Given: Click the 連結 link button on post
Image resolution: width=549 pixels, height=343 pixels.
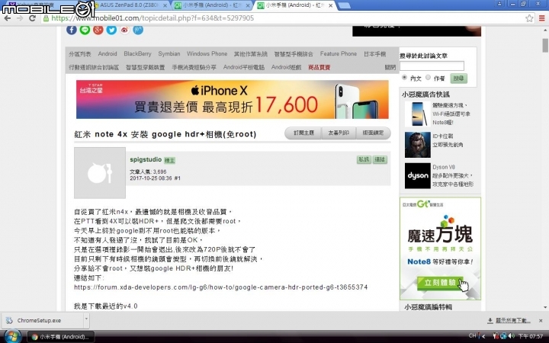Looking at the screenshot, I should pos(380,159).
